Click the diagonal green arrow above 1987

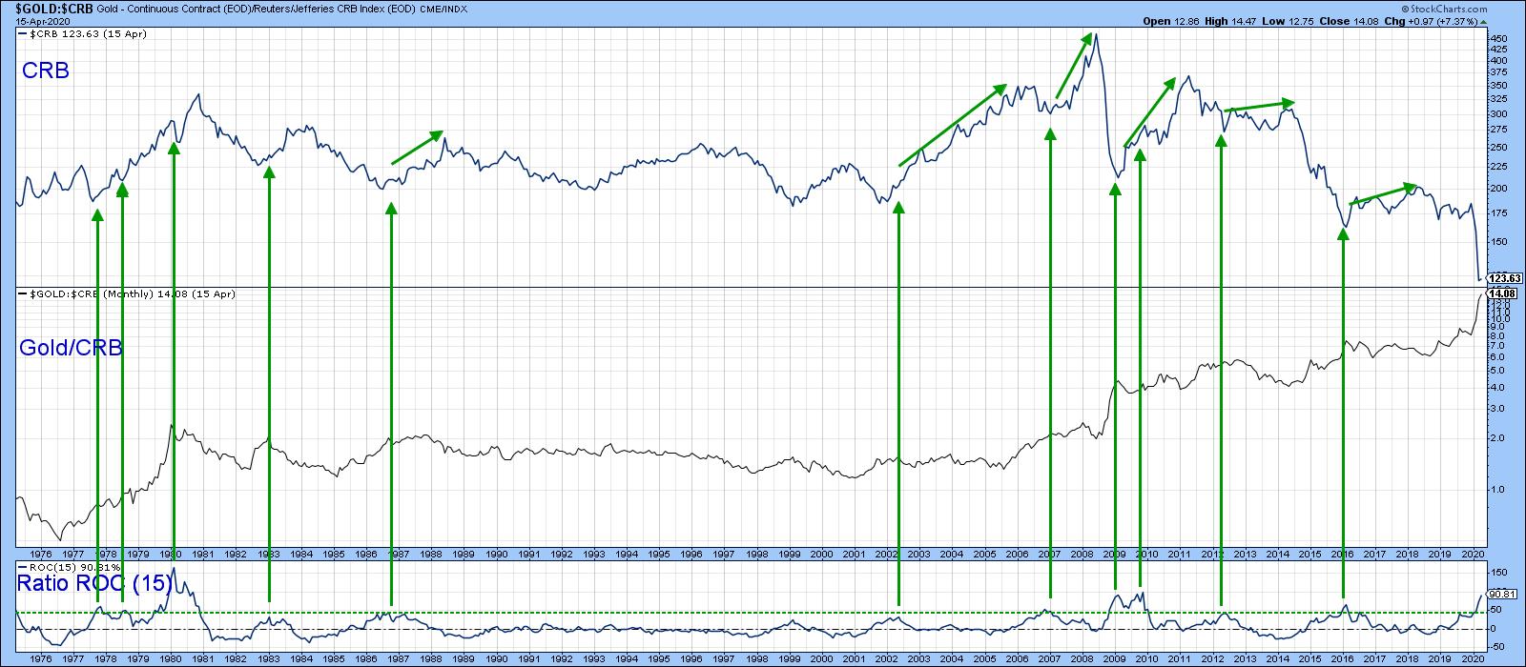(418, 147)
